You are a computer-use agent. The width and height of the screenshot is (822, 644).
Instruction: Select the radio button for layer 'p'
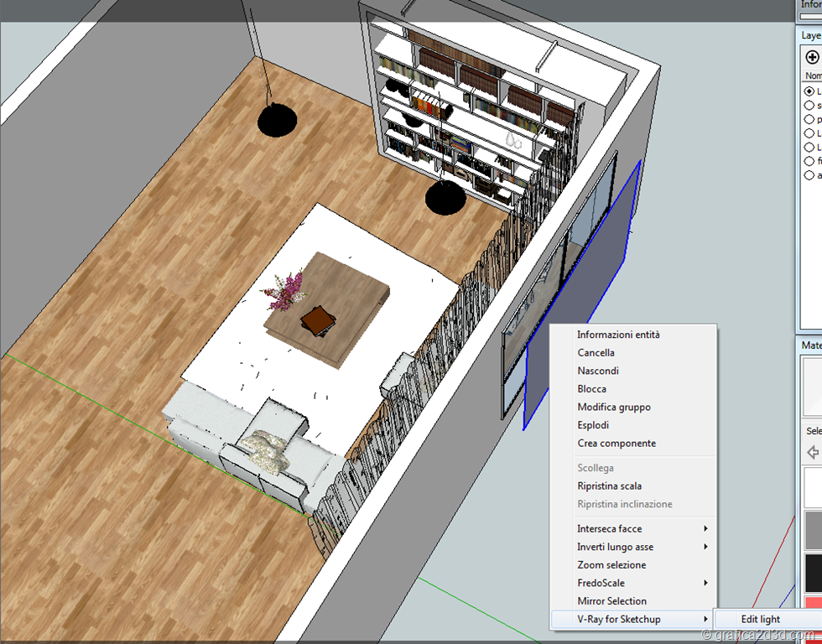click(x=809, y=119)
